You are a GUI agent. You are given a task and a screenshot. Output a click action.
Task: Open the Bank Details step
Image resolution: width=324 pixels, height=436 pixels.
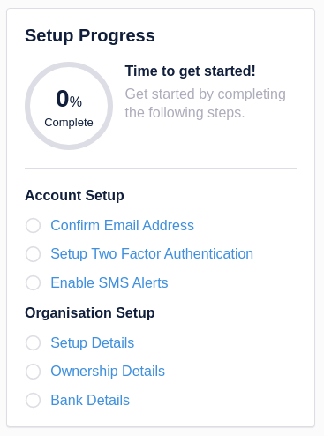point(90,400)
